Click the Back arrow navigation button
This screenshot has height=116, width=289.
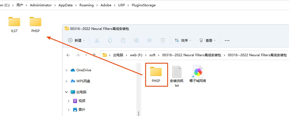[68, 55]
